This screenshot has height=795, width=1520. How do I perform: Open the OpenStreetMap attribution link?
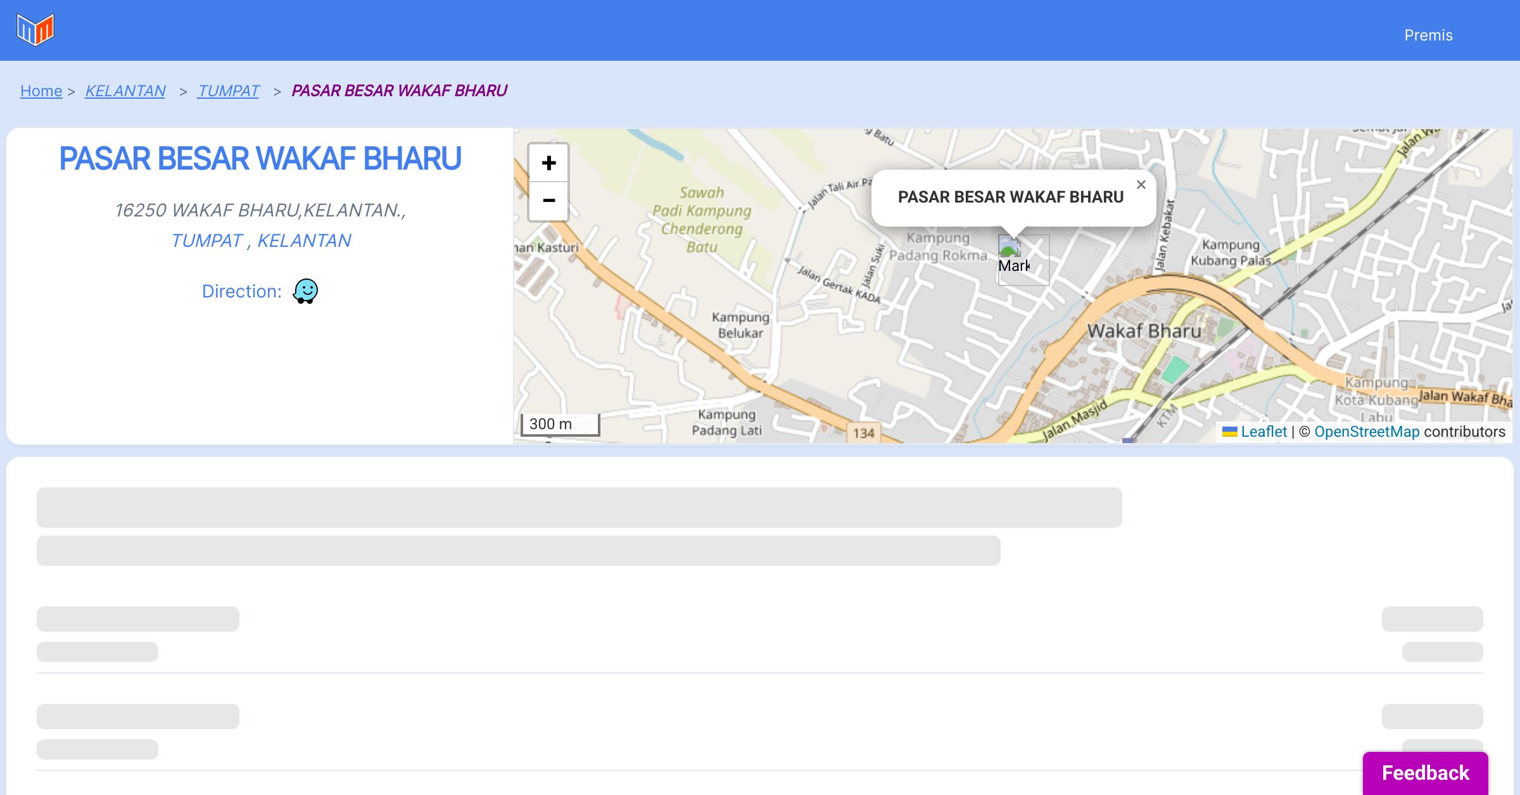1367,432
